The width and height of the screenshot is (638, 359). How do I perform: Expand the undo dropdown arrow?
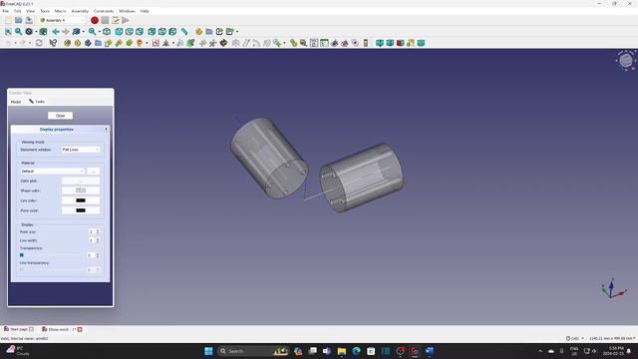point(16,43)
